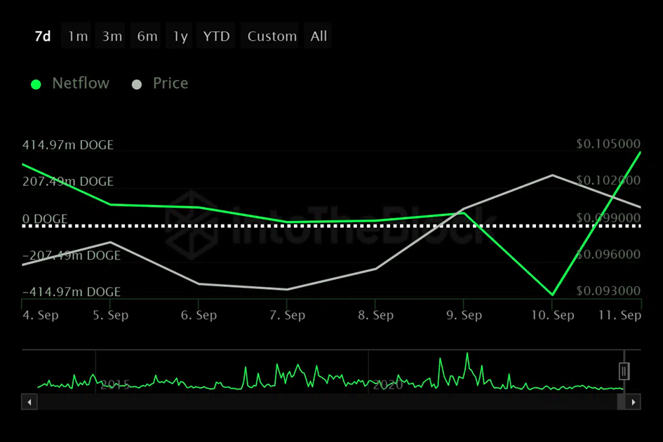Click the green Netflow legend dot

click(36, 85)
